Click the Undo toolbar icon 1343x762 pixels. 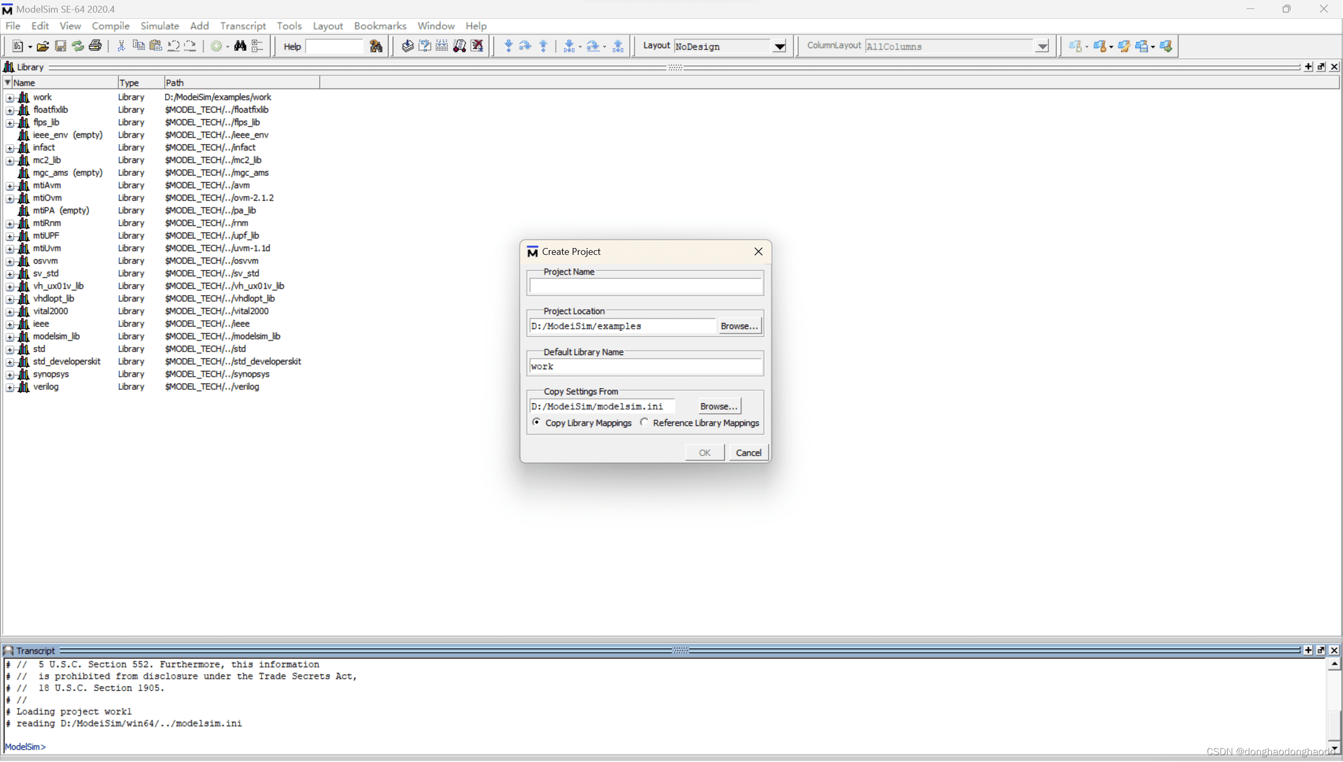tap(174, 46)
